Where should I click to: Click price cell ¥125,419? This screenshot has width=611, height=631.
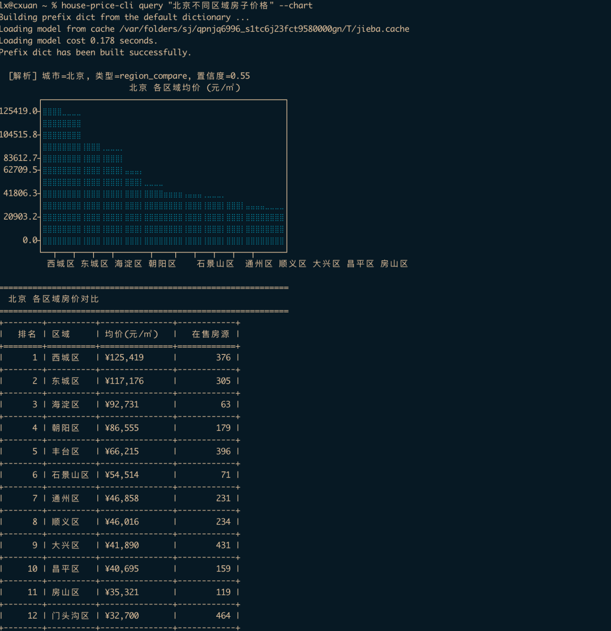pos(124,358)
